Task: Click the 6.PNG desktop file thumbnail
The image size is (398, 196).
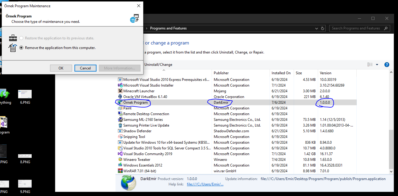Action: point(25,94)
